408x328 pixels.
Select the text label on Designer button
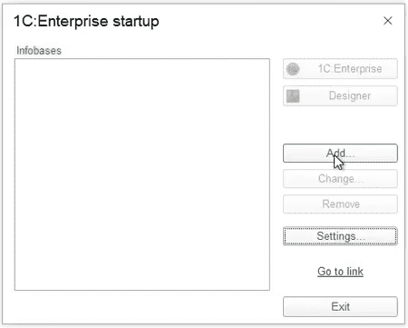click(x=350, y=95)
